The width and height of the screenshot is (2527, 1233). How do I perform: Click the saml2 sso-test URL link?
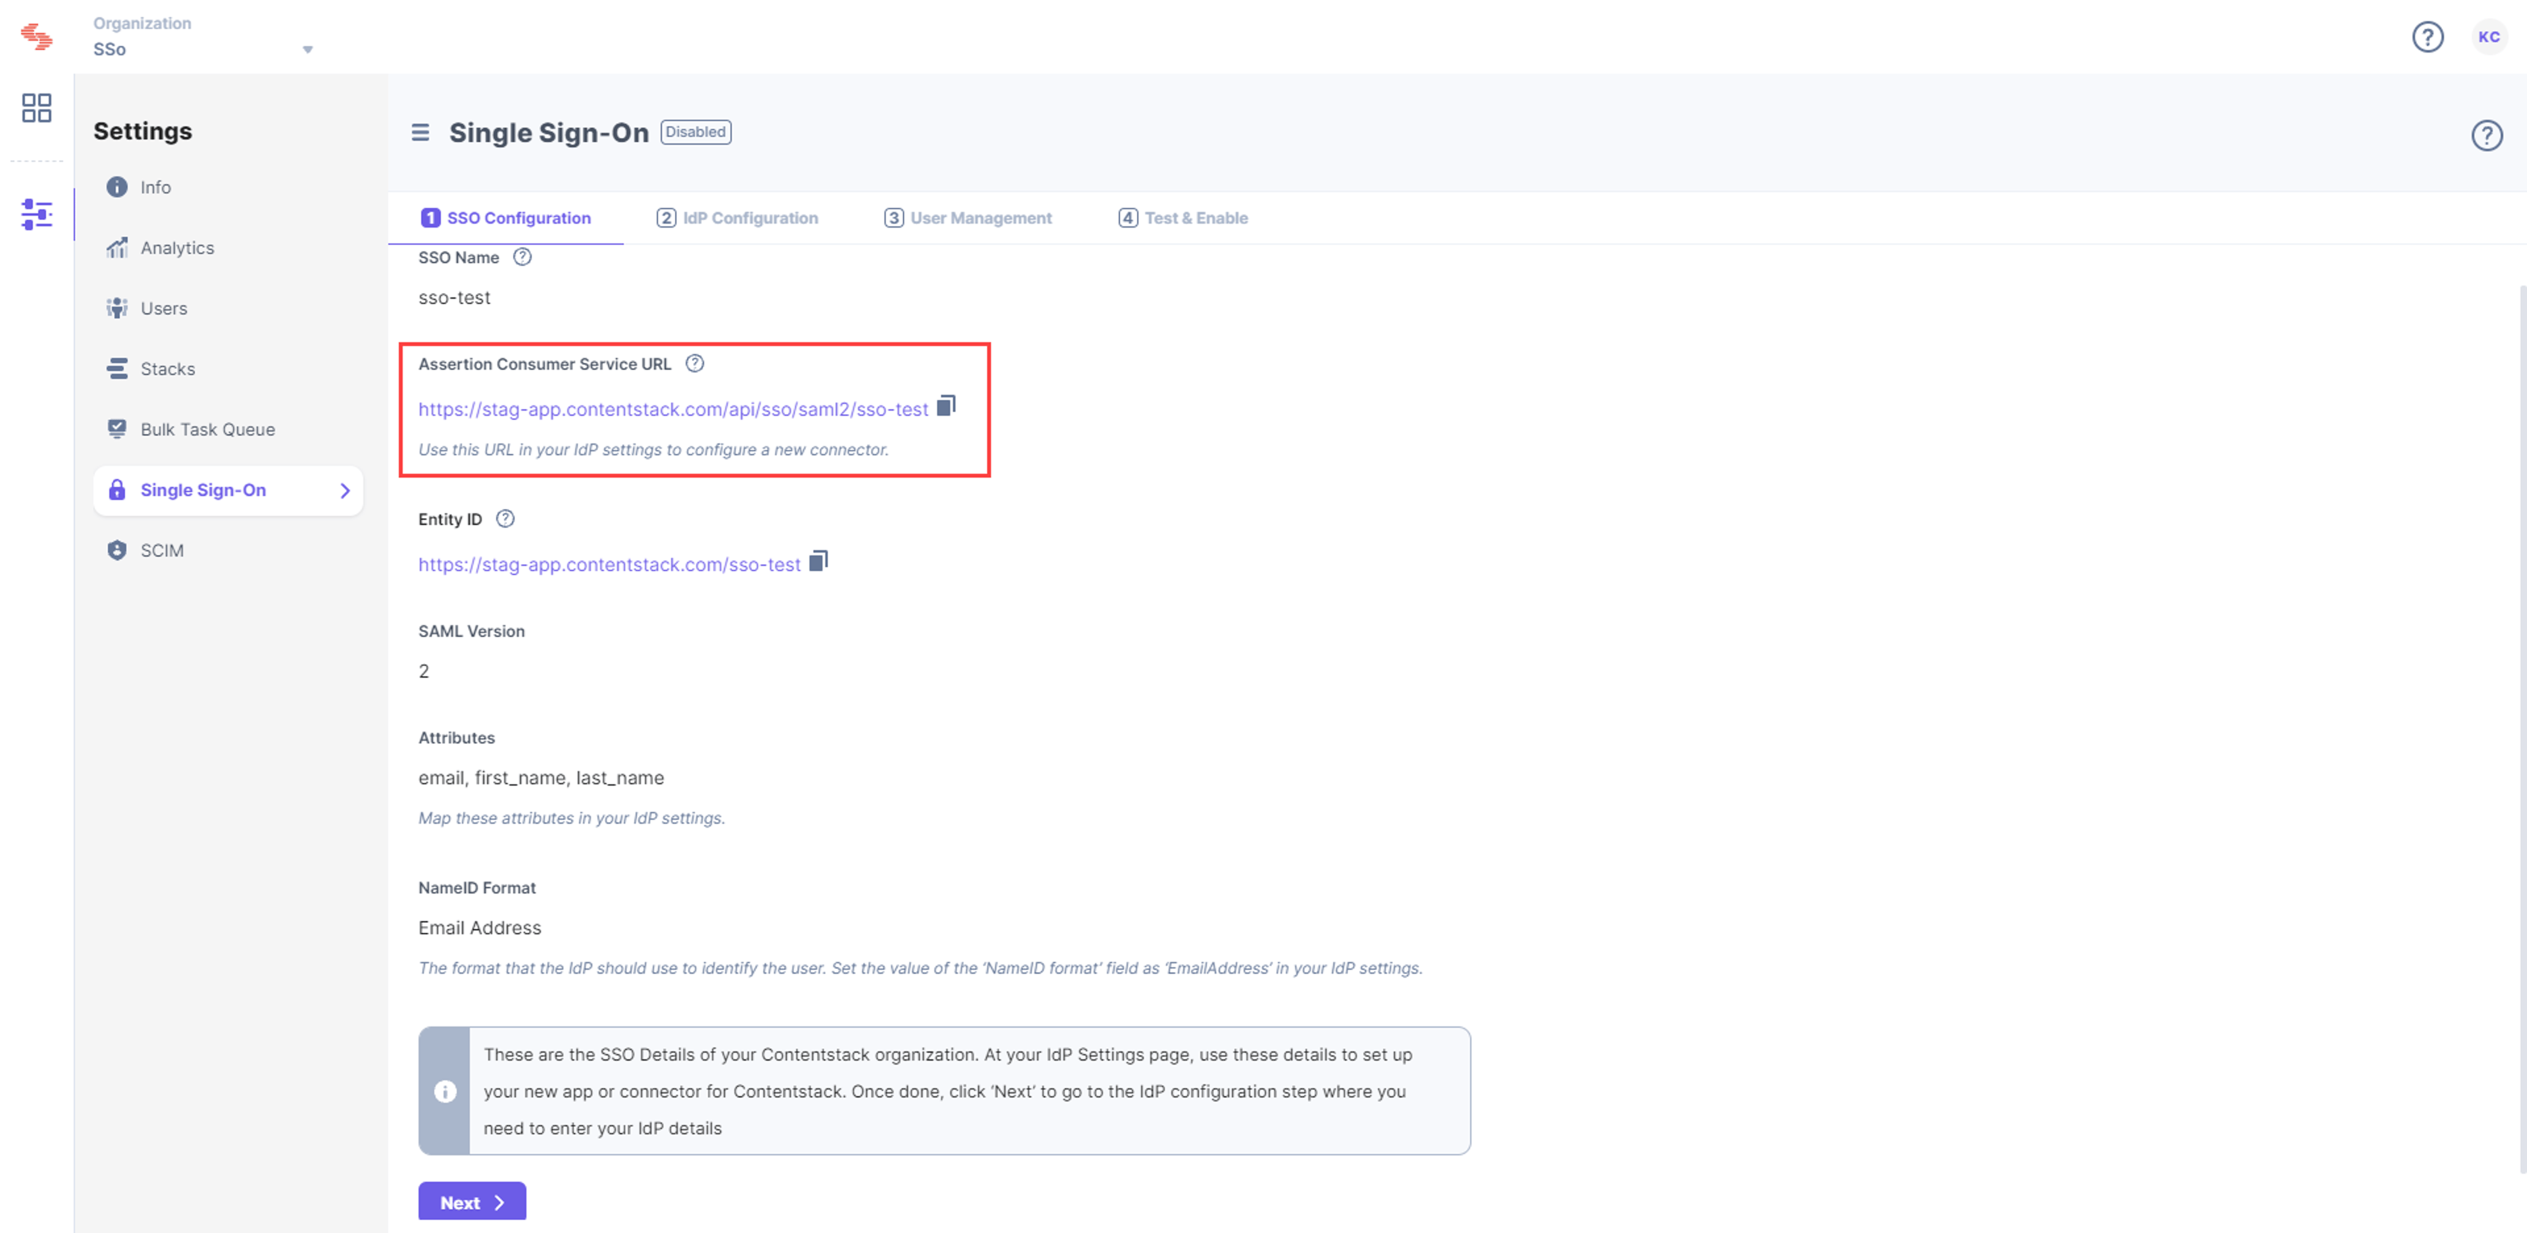point(673,409)
